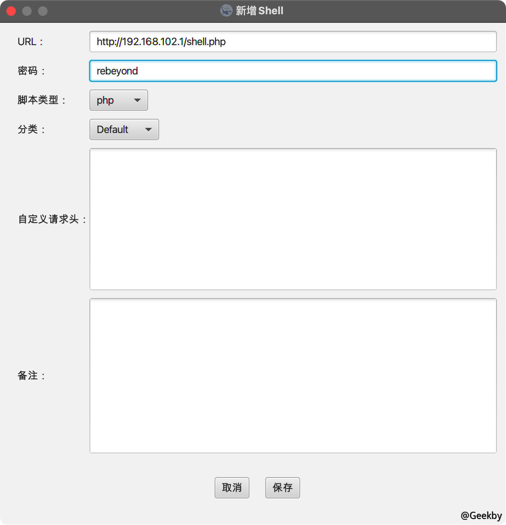506x525 pixels.
Task: Click into the URL input field
Action: click(293, 42)
